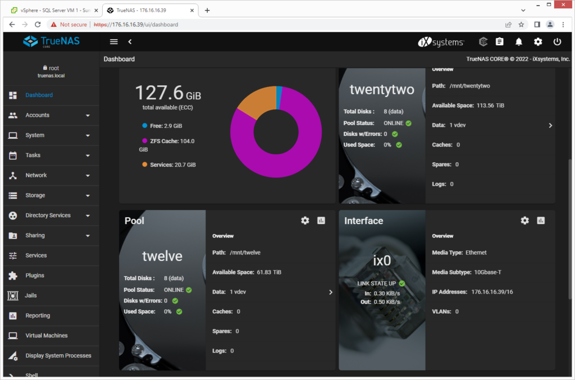Click the browser address bar
This screenshot has height=380, width=575.
[x=281, y=25]
